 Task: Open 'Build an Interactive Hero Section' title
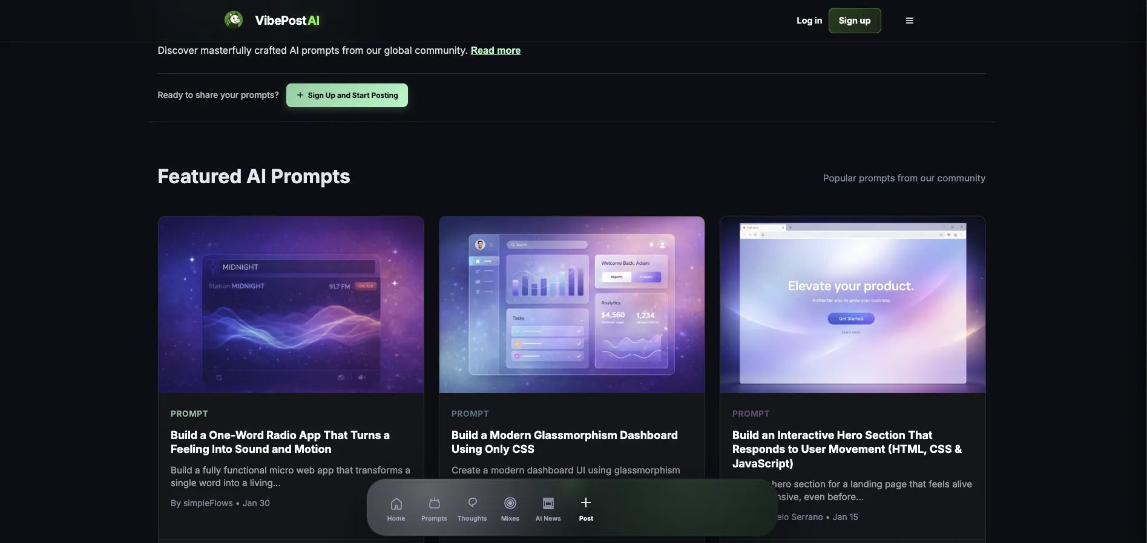pos(847,449)
